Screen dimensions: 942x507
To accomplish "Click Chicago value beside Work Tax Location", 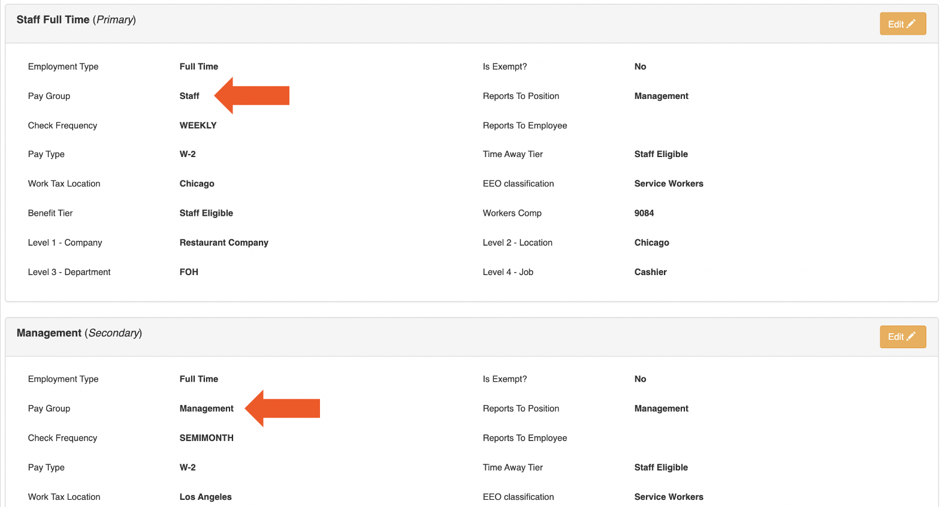I will (197, 184).
